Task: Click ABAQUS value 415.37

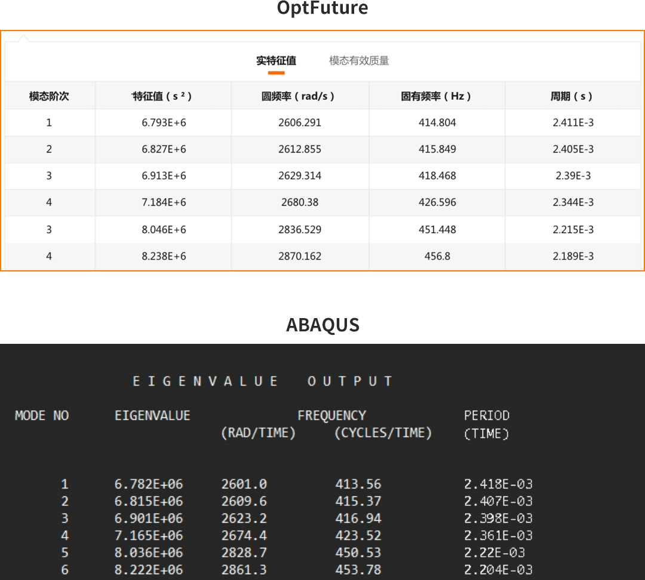Action: pyautogui.click(x=358, y=501)
